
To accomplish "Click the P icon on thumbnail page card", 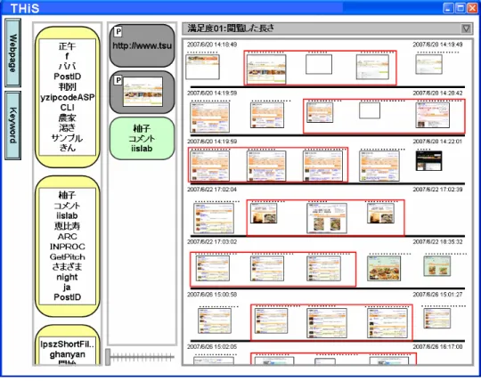I will tap(118, 80).
